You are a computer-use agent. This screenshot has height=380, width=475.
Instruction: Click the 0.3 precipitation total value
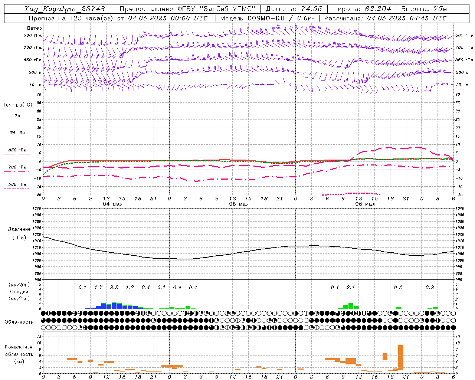coord(430,288)
